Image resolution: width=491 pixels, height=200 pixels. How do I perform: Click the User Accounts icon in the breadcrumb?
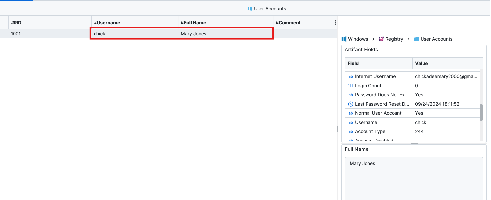tap(417, 39)
